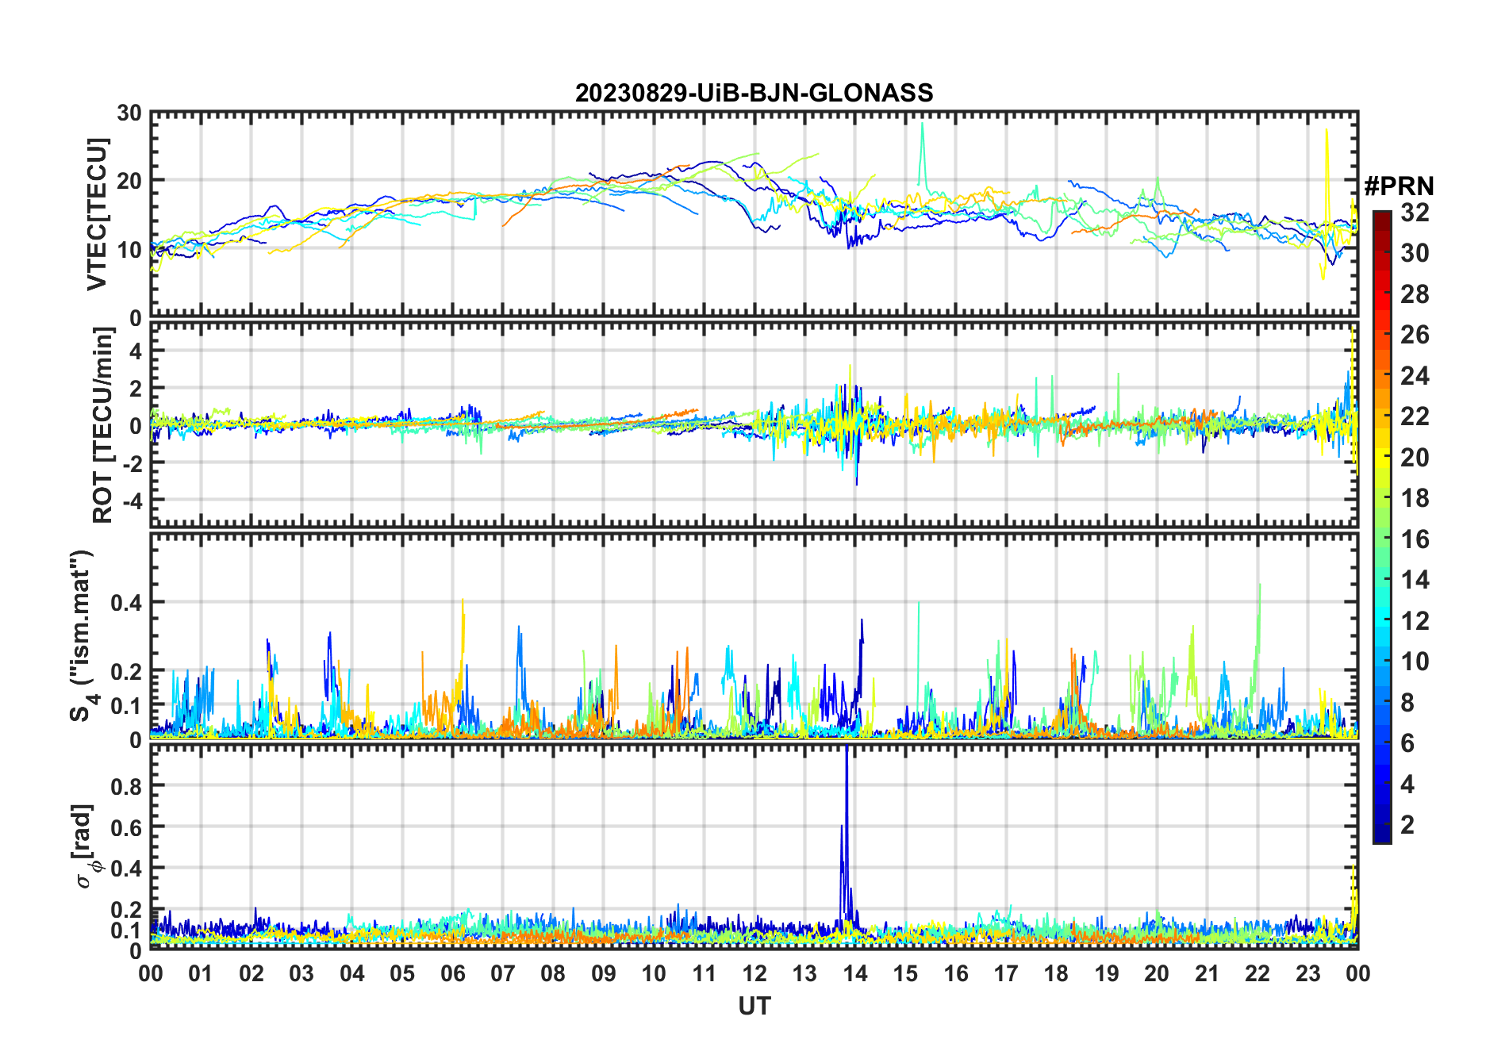Click the σφ[rad] y-axis label
1509x1055 pixels.
pyautogui.click(x=85, y=846)
